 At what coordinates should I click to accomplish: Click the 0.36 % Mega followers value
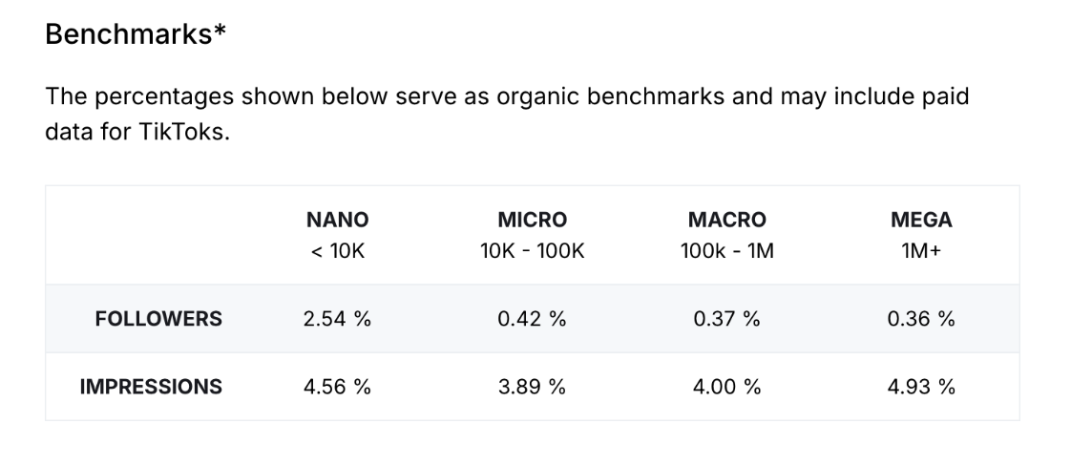[921, 319]
